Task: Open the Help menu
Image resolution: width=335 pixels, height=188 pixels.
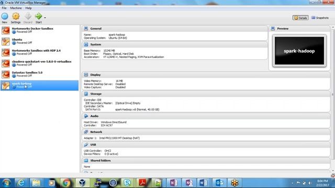Action: click(x=28, y=8)
